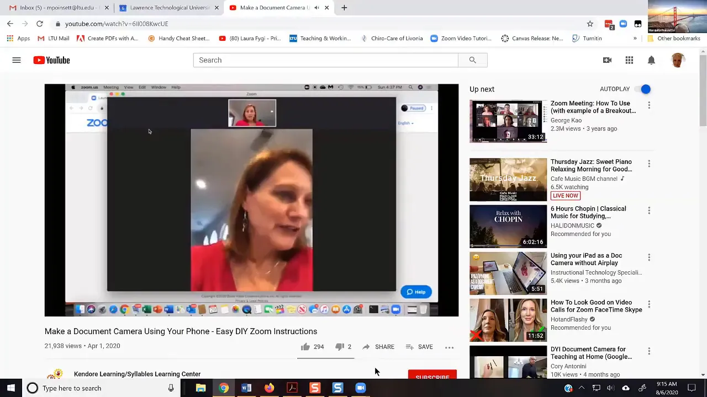Open the Turnitin bookmark
This screenshot has height=397, width=707.
pyautogui.click(x=587, y=39)
